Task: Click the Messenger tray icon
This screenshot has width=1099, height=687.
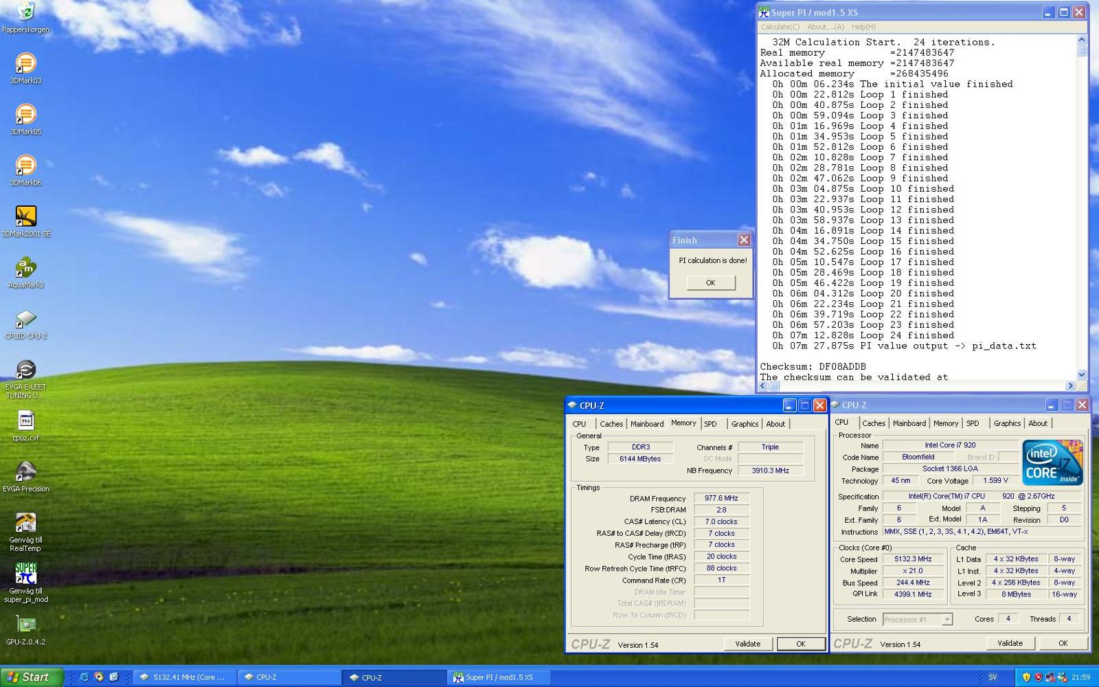Action: point(1062,677)
